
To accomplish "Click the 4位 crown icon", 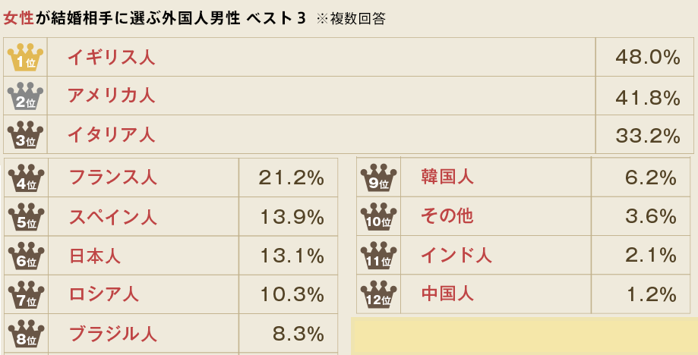I will [x=26, y=178].
